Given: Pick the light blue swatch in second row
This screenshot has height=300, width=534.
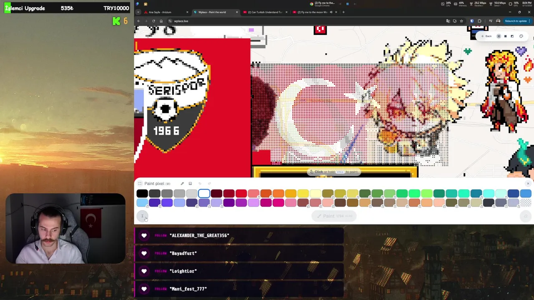Looking at the screenshot, I should (x=142, y=203).
